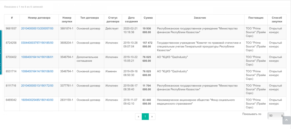Open the 'Показывать по' 50 dropdown
Viewport: 291px width, 129px height.
click(x=275, y=116)
